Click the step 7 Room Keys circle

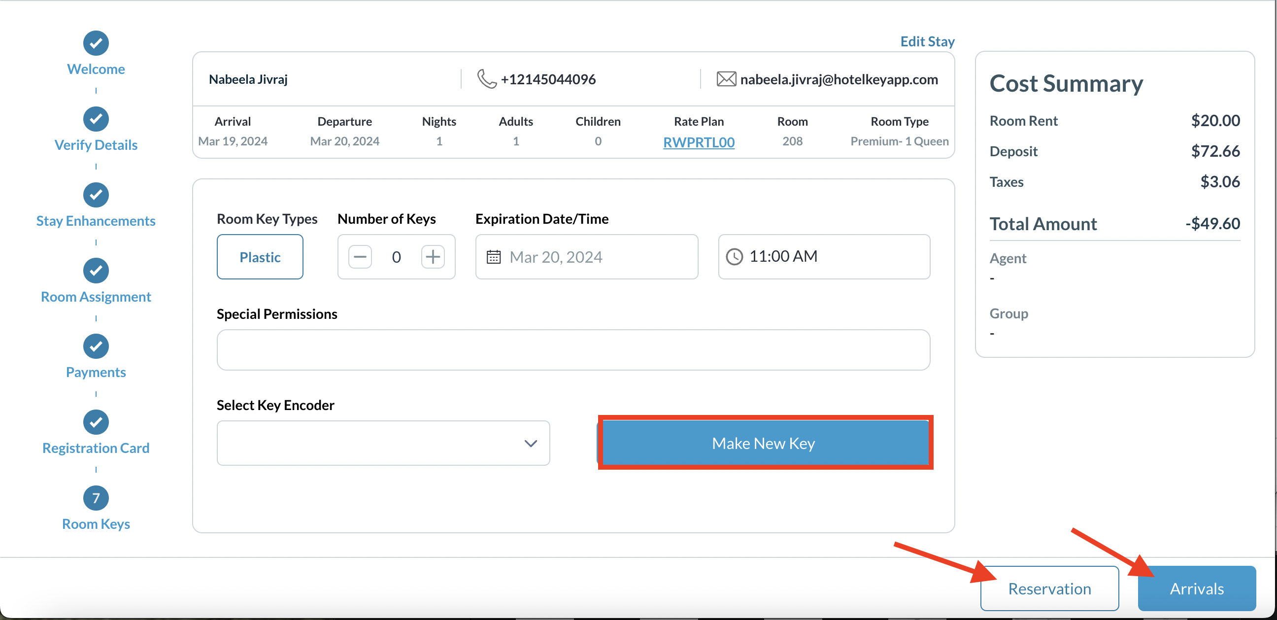pyautogui.click(x=96, y=498)
